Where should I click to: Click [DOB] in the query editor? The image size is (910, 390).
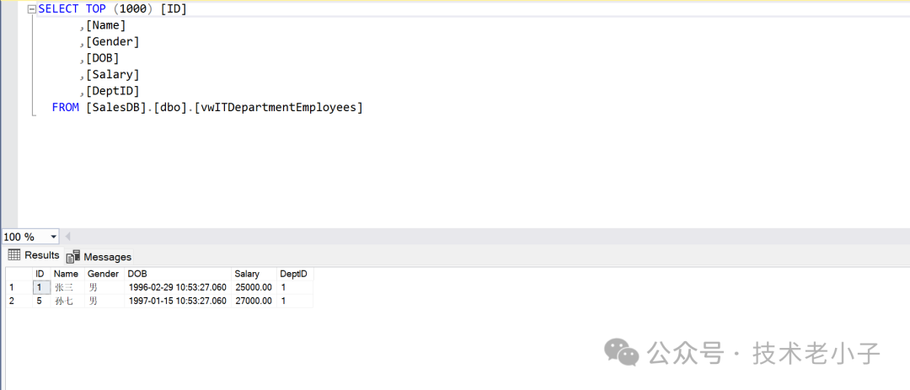[x=102, y=58]
